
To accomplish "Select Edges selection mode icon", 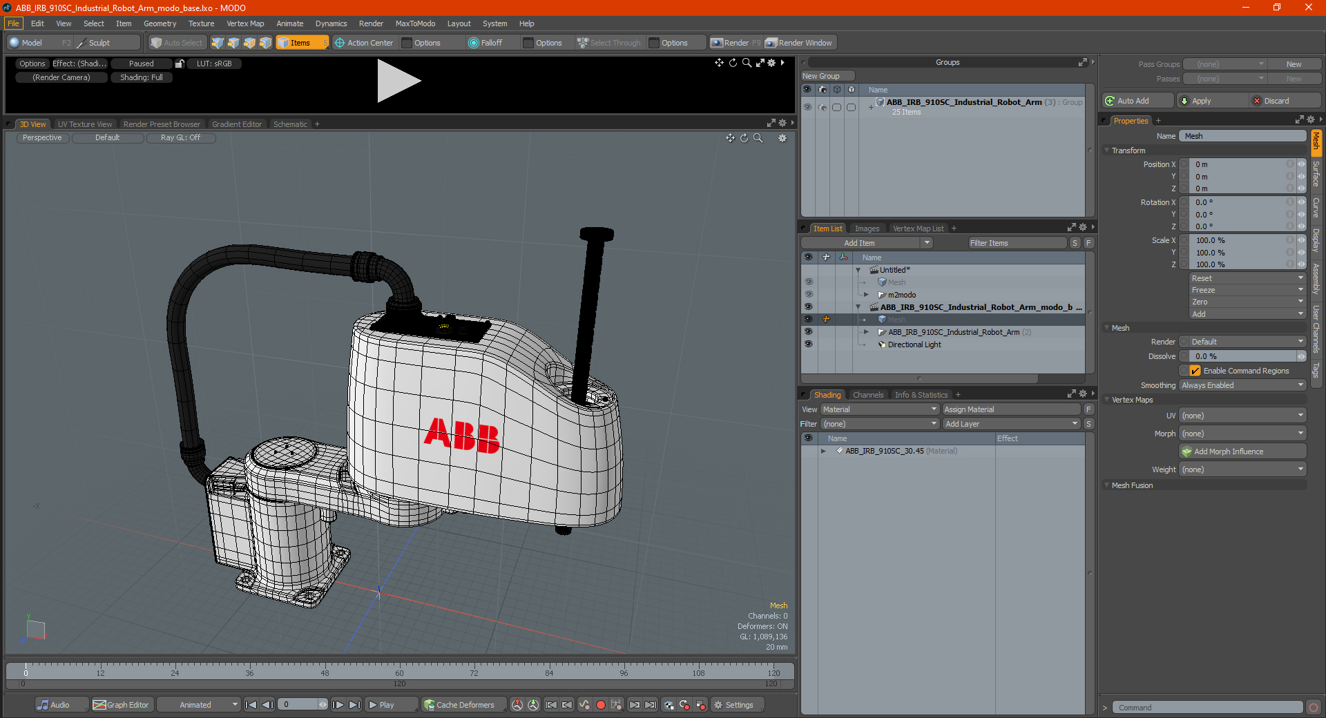I will (233, 43).
